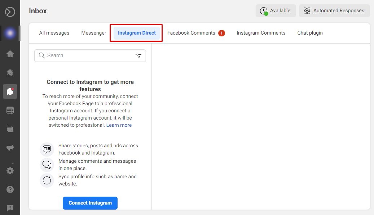Click the 'Connect to Instagram to get more features' heading
This screenshot has width=374, height=215.
[90, 85]
